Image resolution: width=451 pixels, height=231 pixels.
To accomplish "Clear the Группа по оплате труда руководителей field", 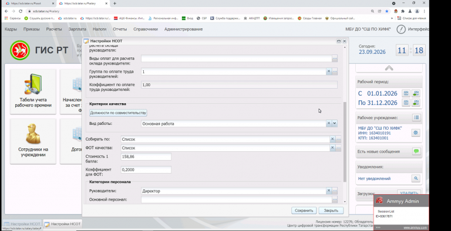I will tap(329, 72).
